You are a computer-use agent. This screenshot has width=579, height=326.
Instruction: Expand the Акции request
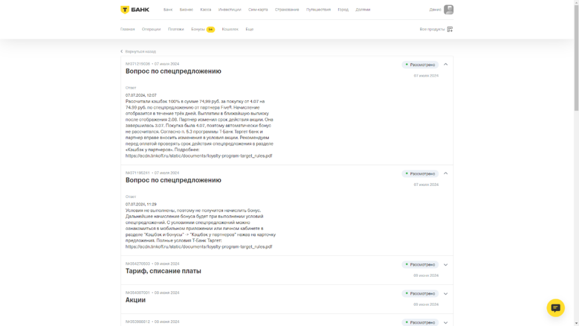445,294
